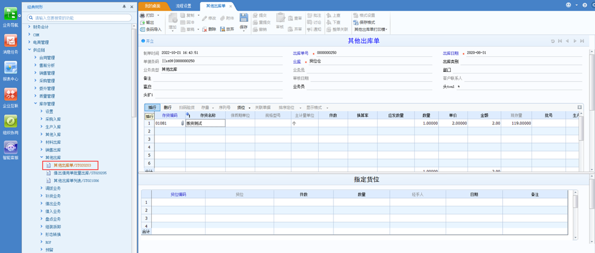Click the 插行 insert row button
The image size is (595, 253).
[152, 108]
